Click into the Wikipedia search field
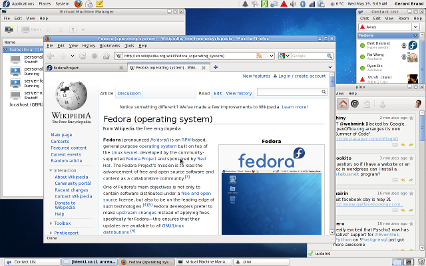Viewport: 426px width, 266px height. coord(289,92)
